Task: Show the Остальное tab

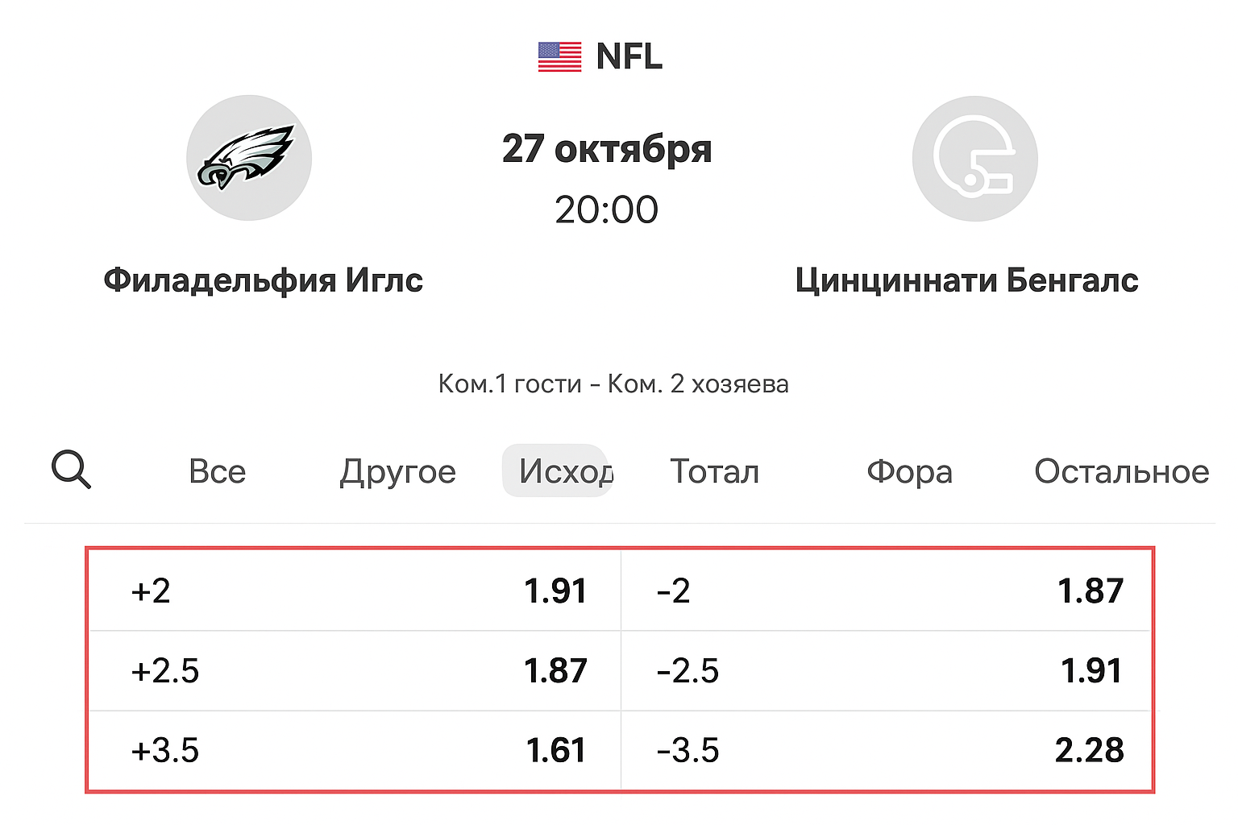Action: [x=1121, y=471]
